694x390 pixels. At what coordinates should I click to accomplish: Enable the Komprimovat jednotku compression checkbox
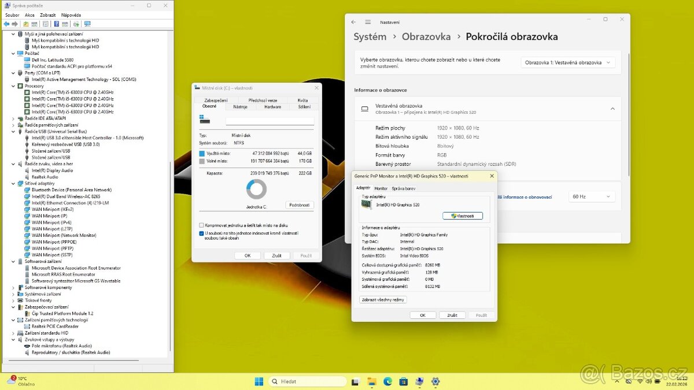(x=201, y=225)
